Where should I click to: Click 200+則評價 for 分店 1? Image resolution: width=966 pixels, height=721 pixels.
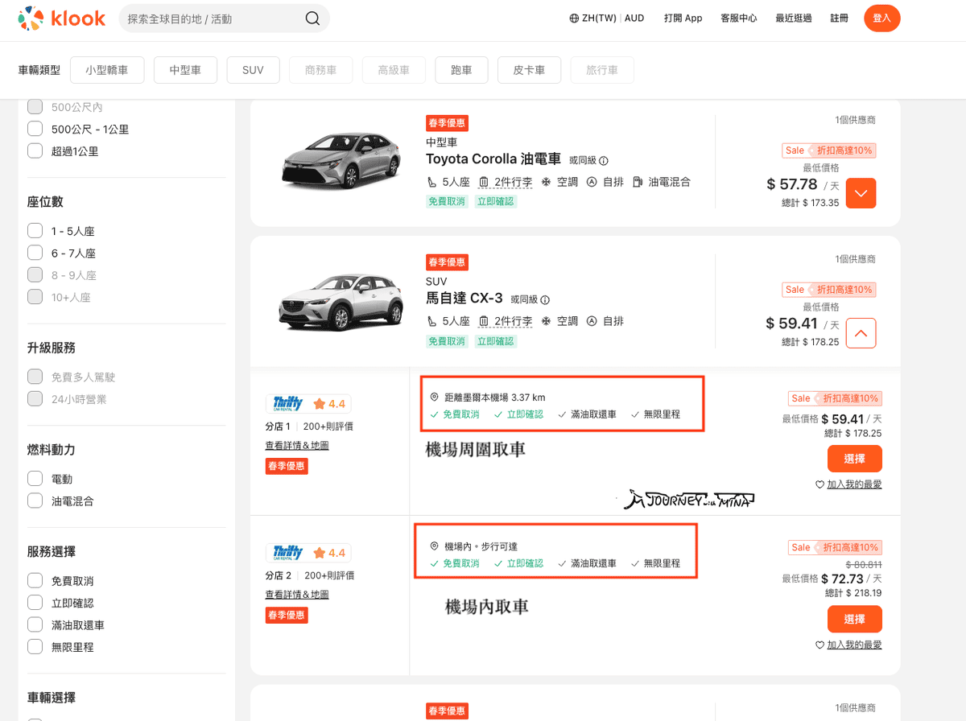tap(328, 426)
